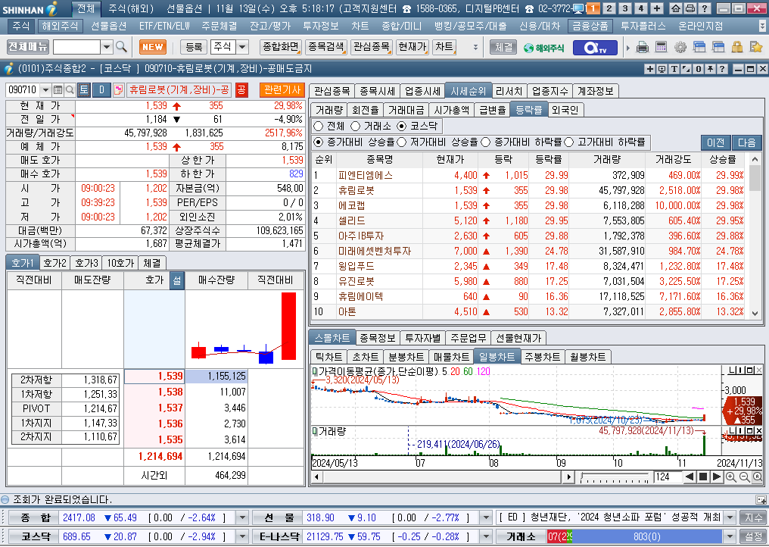This screenshot has width=769, height=547.
Task: Click the star favorites icon in toolbar
Action: point(756,48)
